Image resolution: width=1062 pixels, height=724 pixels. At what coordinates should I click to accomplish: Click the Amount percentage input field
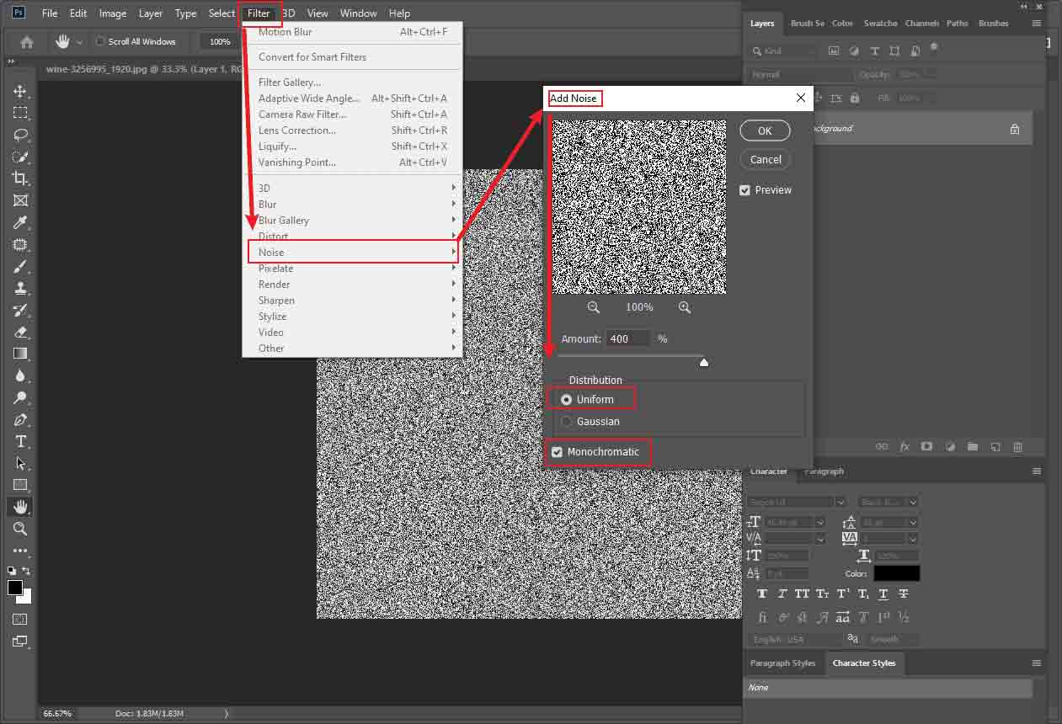627,338
